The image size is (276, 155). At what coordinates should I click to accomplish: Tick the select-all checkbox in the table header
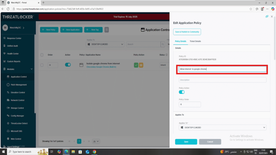(42, 55)
